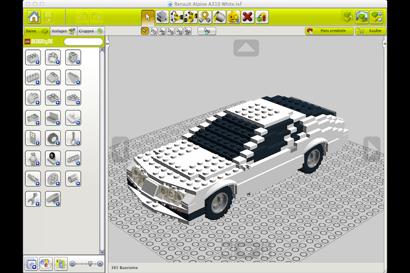Switch to Building guide mode
This screenshot has width=410, height=273.
[x=376, y=17]
